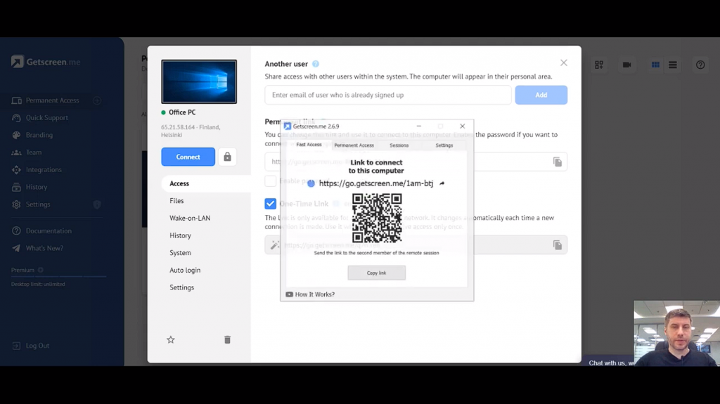Click the Add user button
This screenshot has width=720, height=404.
point(541,95)
